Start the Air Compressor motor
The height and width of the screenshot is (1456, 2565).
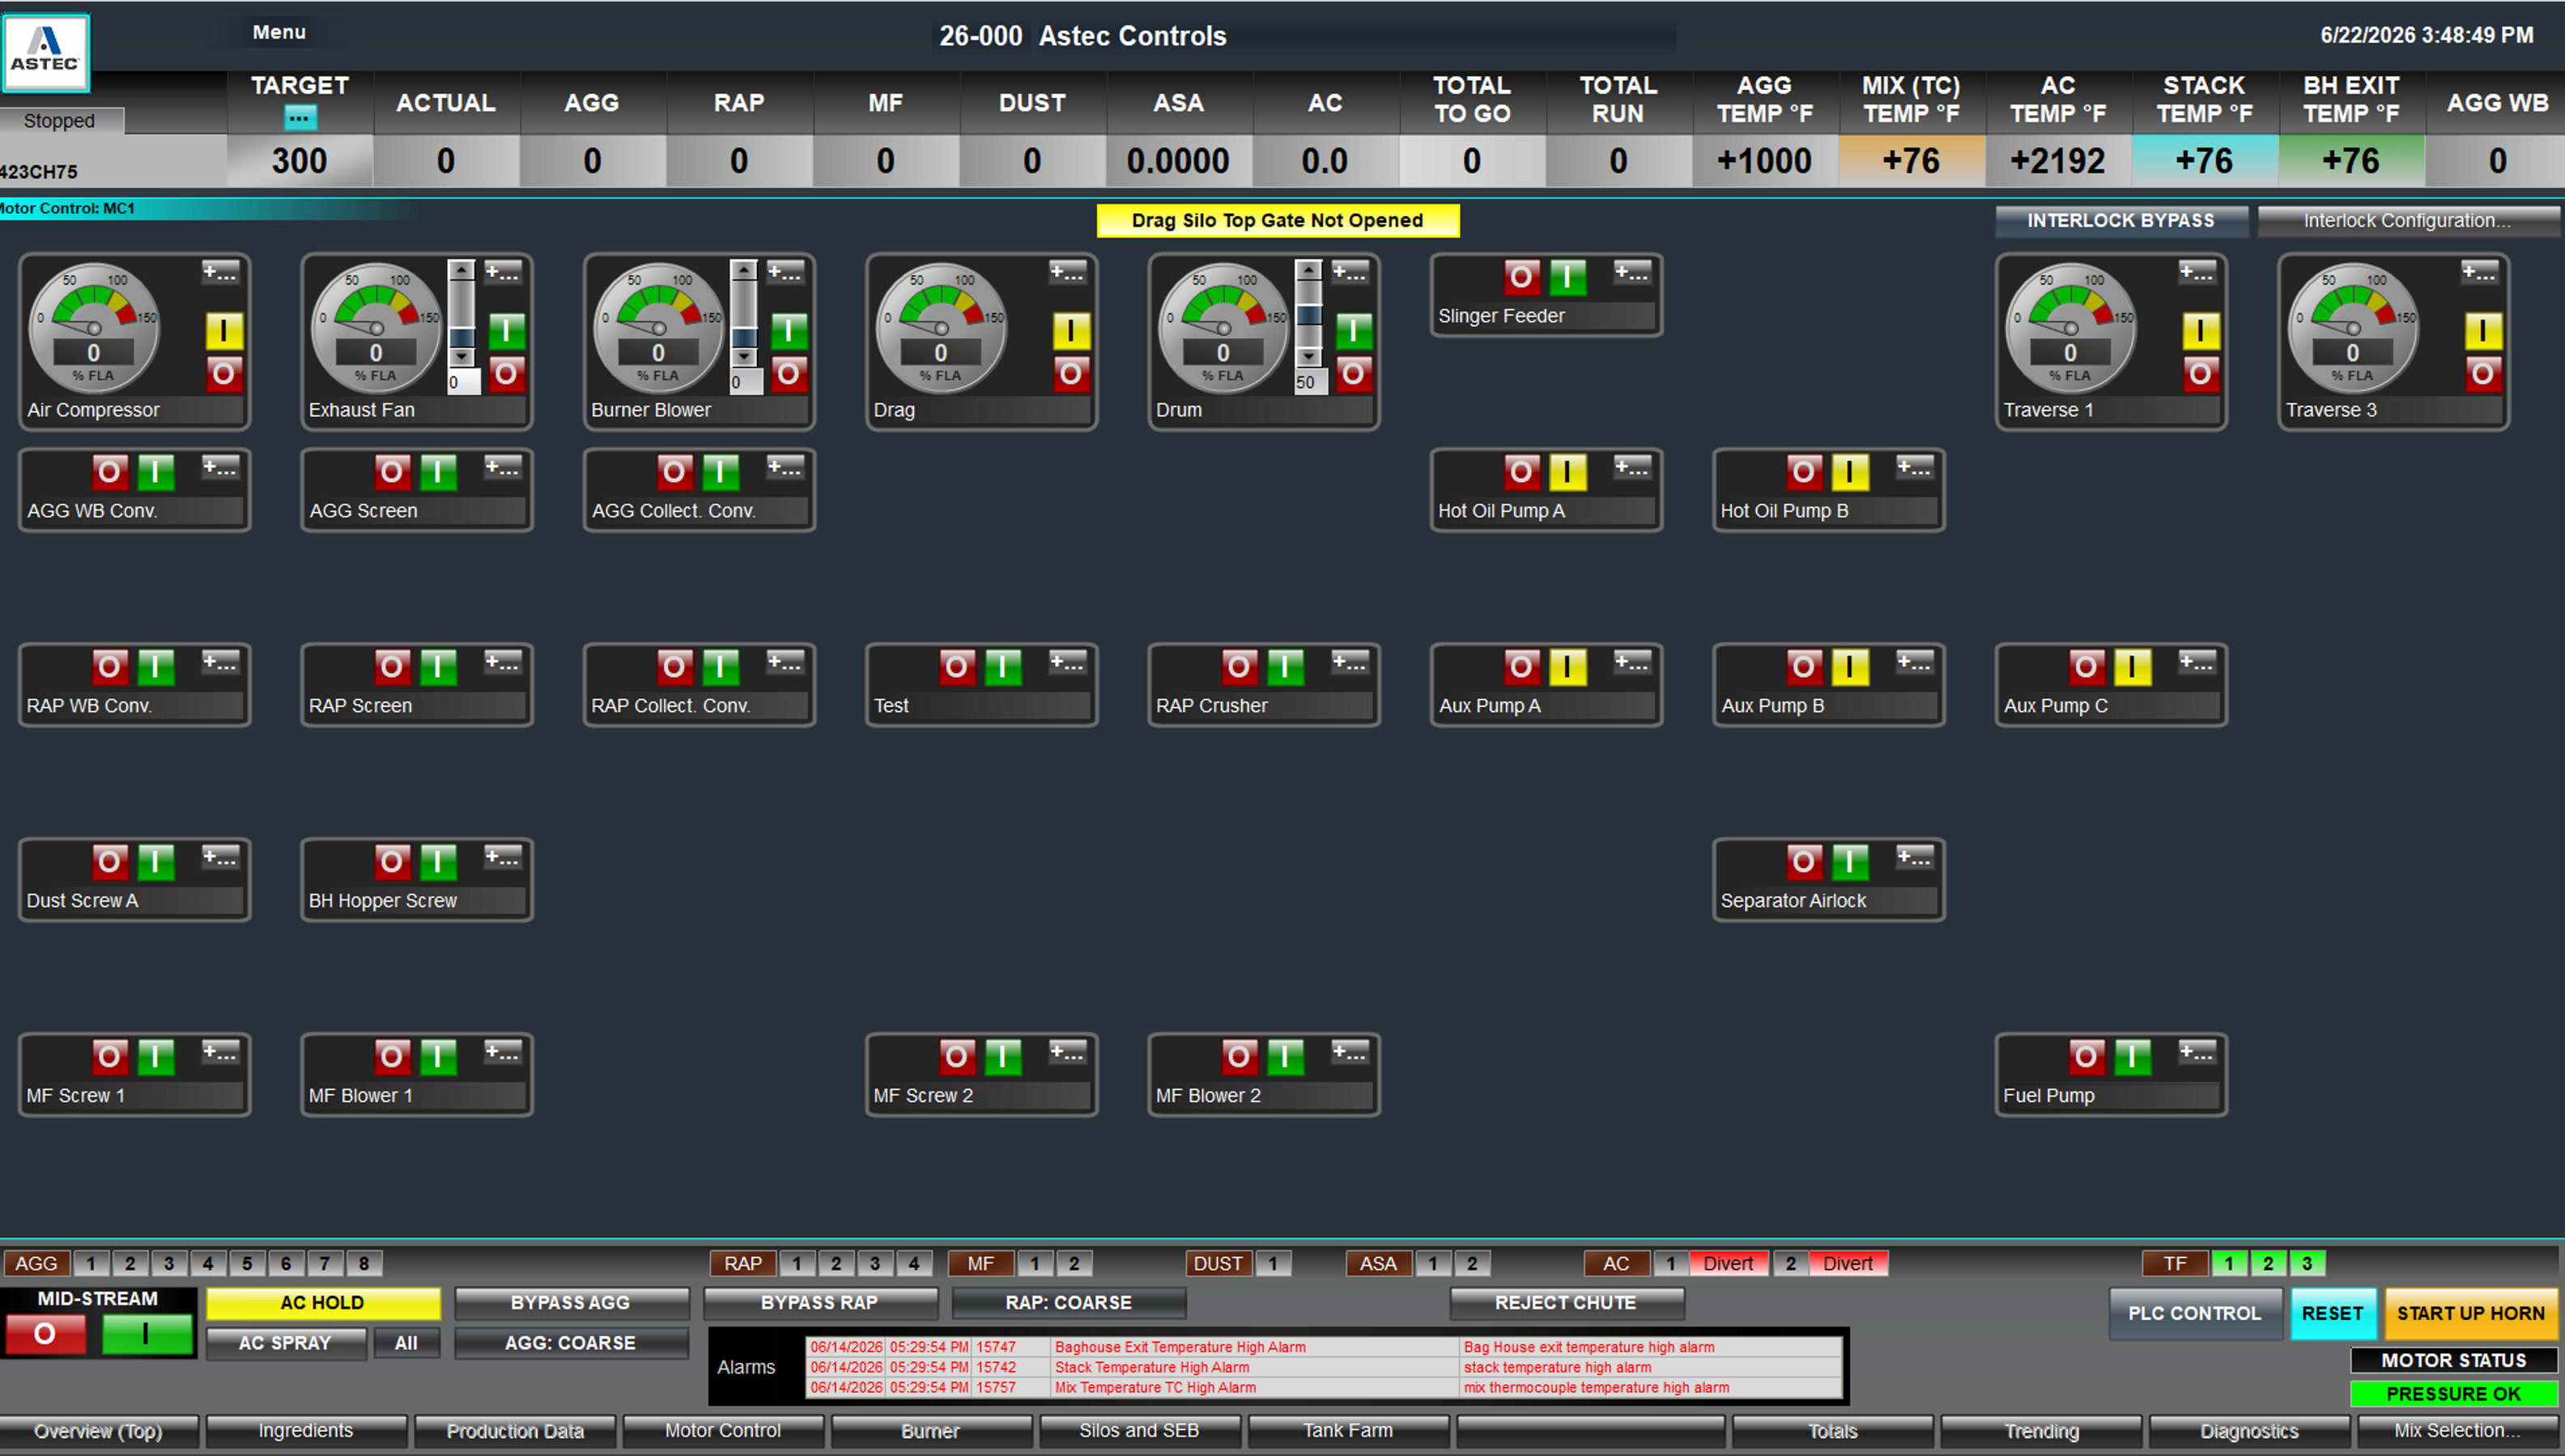(224, 331)
